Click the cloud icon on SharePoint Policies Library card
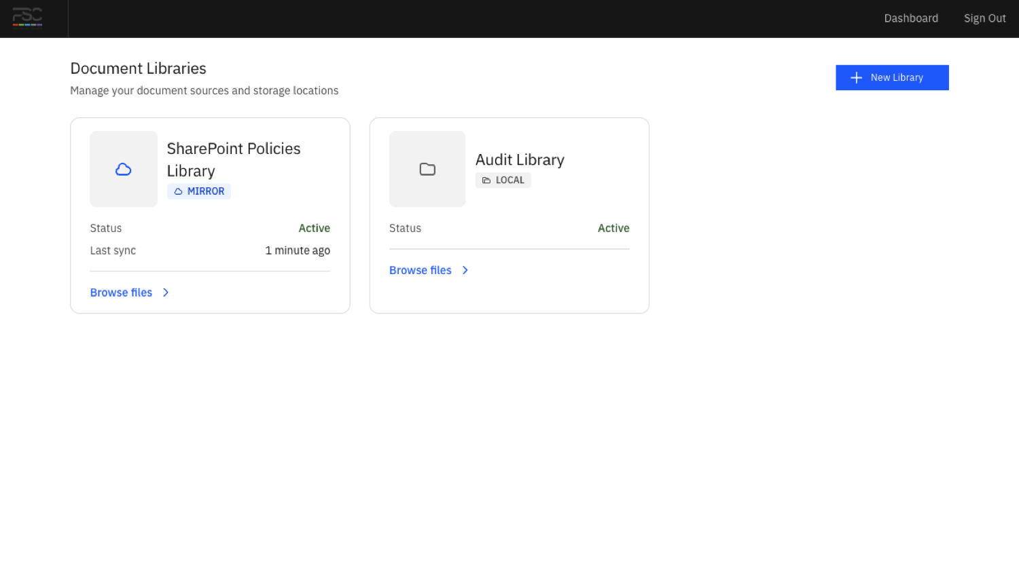Viewport: 1019px width, 572px height. click(124, 169)
